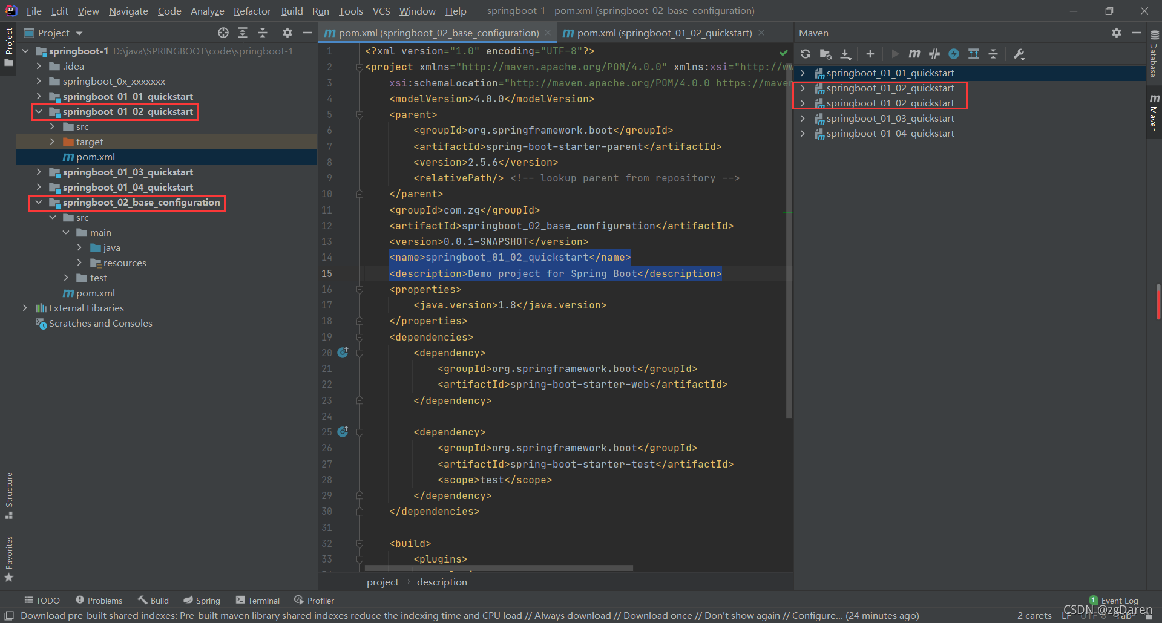The width and height of the screenshot is (1162, 623).
Task: Open the Navigate menu
Action: point(128,11)
